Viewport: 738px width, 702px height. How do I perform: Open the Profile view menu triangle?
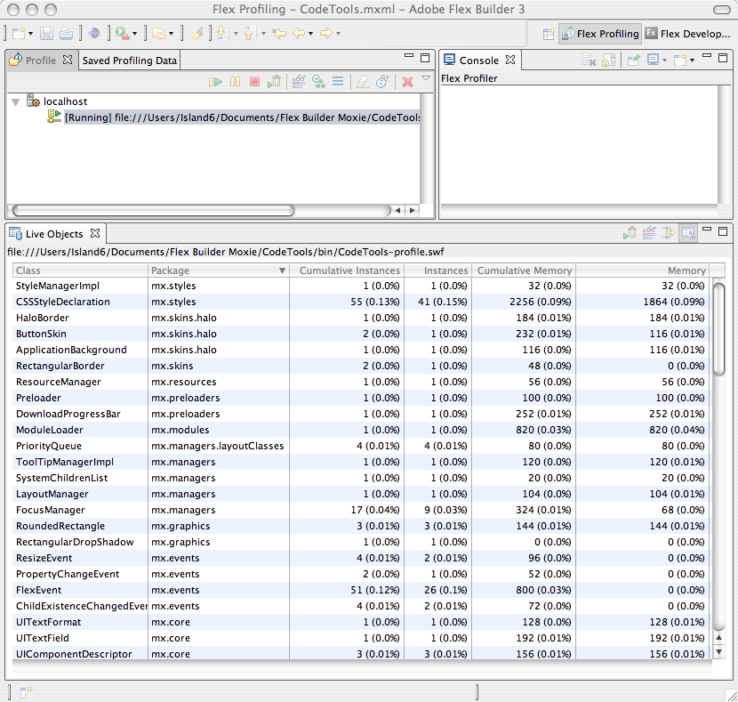[426, 78]
